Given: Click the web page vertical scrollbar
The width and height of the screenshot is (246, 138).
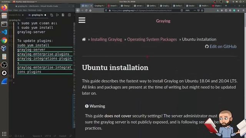Looking at the screenshot, I should 245,20.
